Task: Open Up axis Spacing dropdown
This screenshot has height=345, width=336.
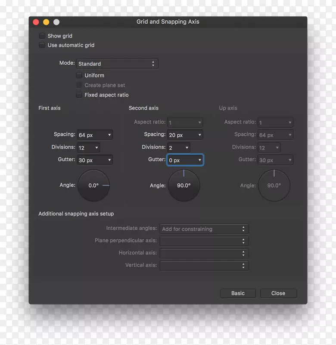Action: tap(275, 135)
